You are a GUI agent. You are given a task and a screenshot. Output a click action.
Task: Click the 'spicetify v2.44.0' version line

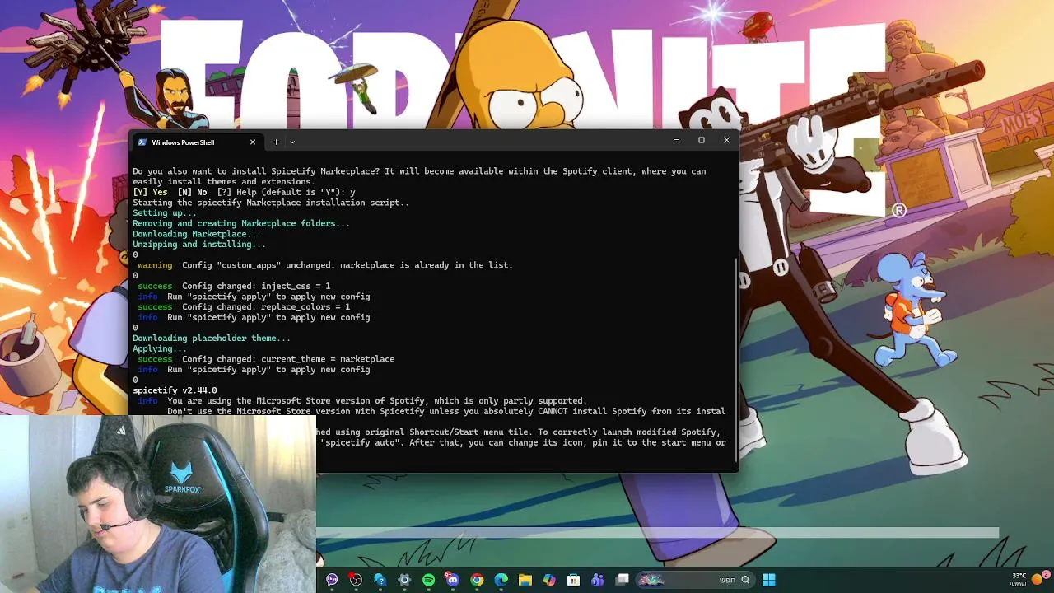click(x=175, y=390)
